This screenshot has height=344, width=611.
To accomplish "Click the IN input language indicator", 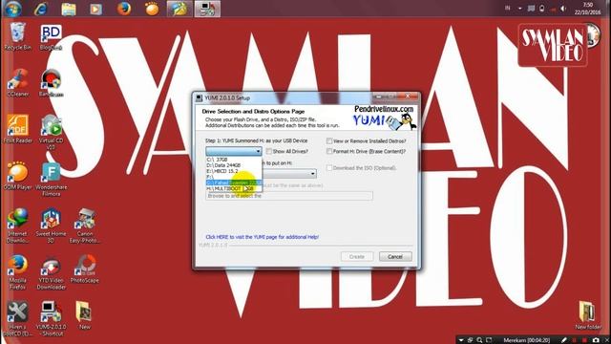I will pyautogui.click(x=507, y=9).
